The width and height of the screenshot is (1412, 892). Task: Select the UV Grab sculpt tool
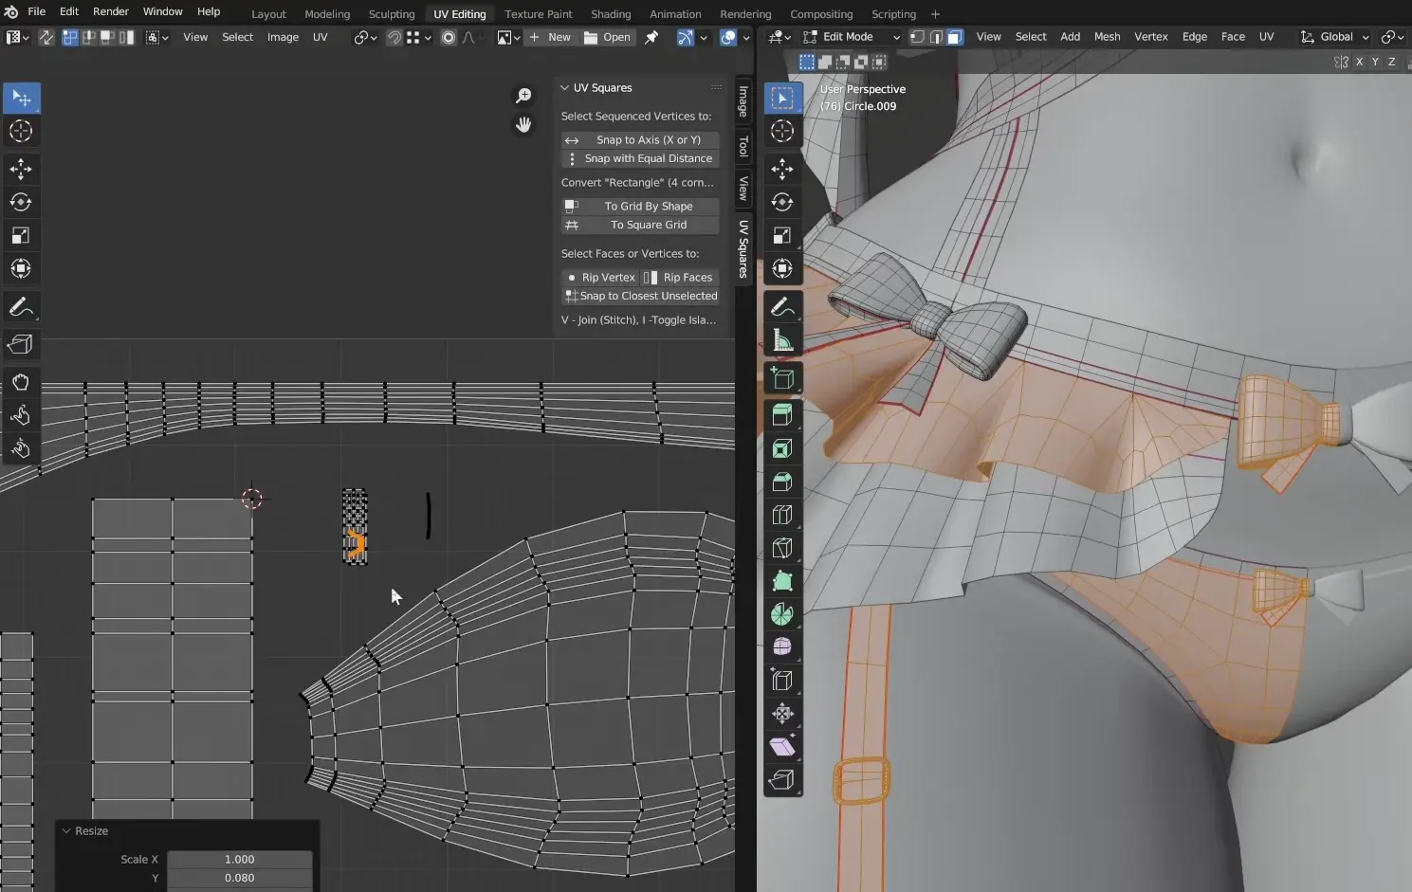click(21, 383)
